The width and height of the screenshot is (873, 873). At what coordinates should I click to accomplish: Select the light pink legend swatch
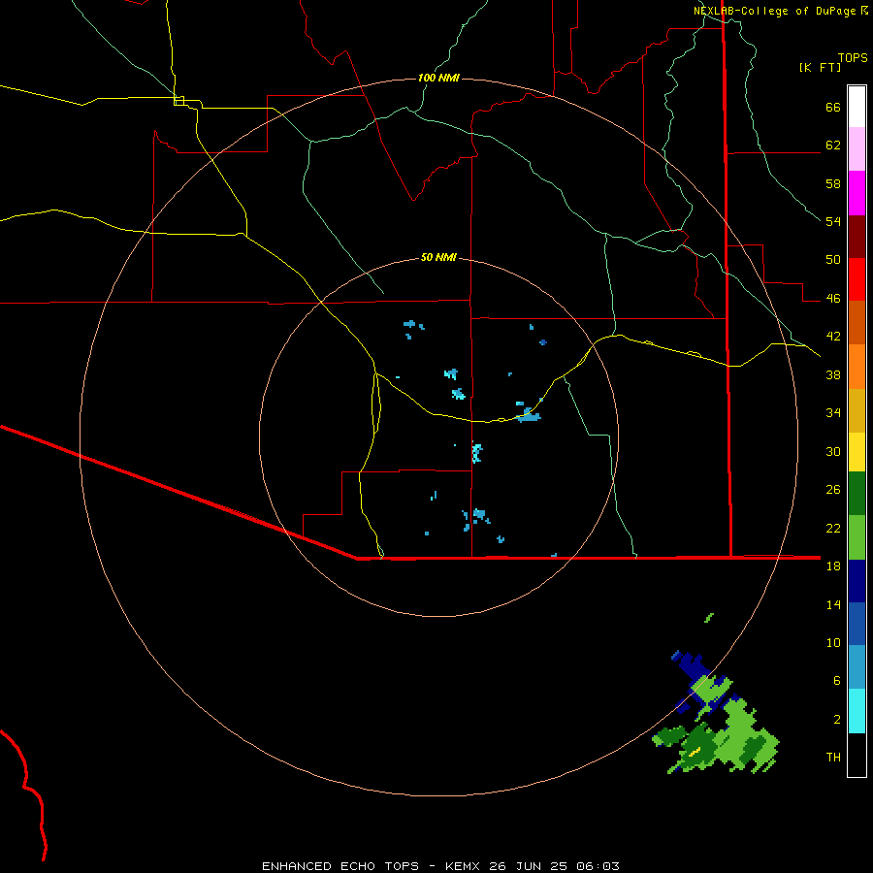pyautogui.click(x=857, y=149)
